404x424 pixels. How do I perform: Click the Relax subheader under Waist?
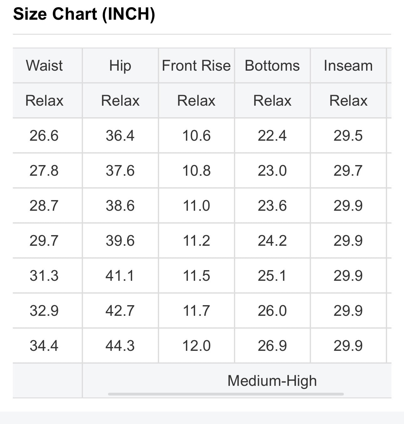tap(44, 101)
